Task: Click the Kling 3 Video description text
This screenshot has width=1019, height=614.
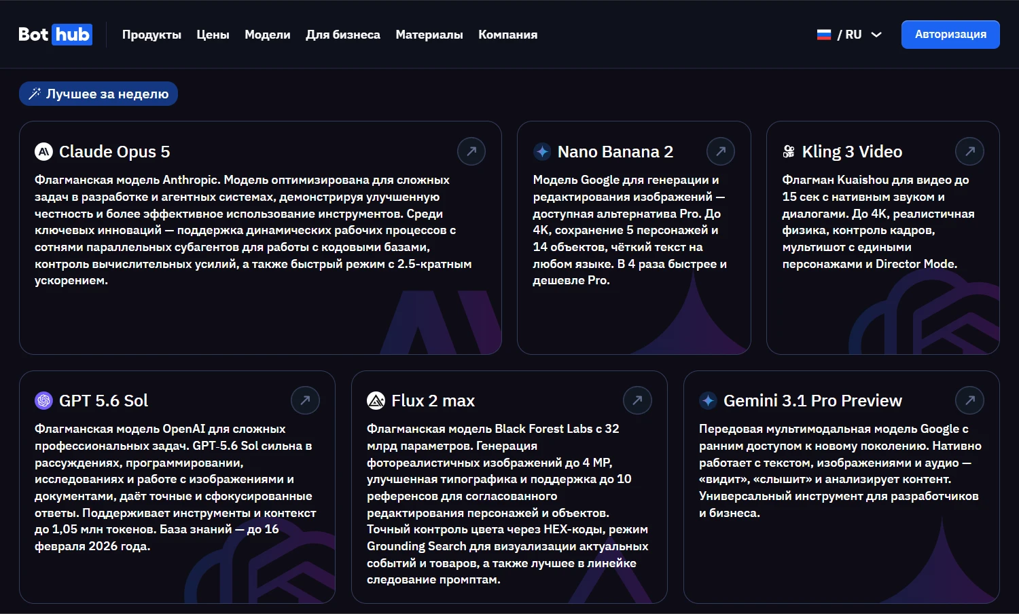Action: pos(878,222)
